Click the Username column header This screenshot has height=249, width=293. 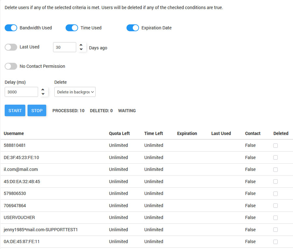14,133
